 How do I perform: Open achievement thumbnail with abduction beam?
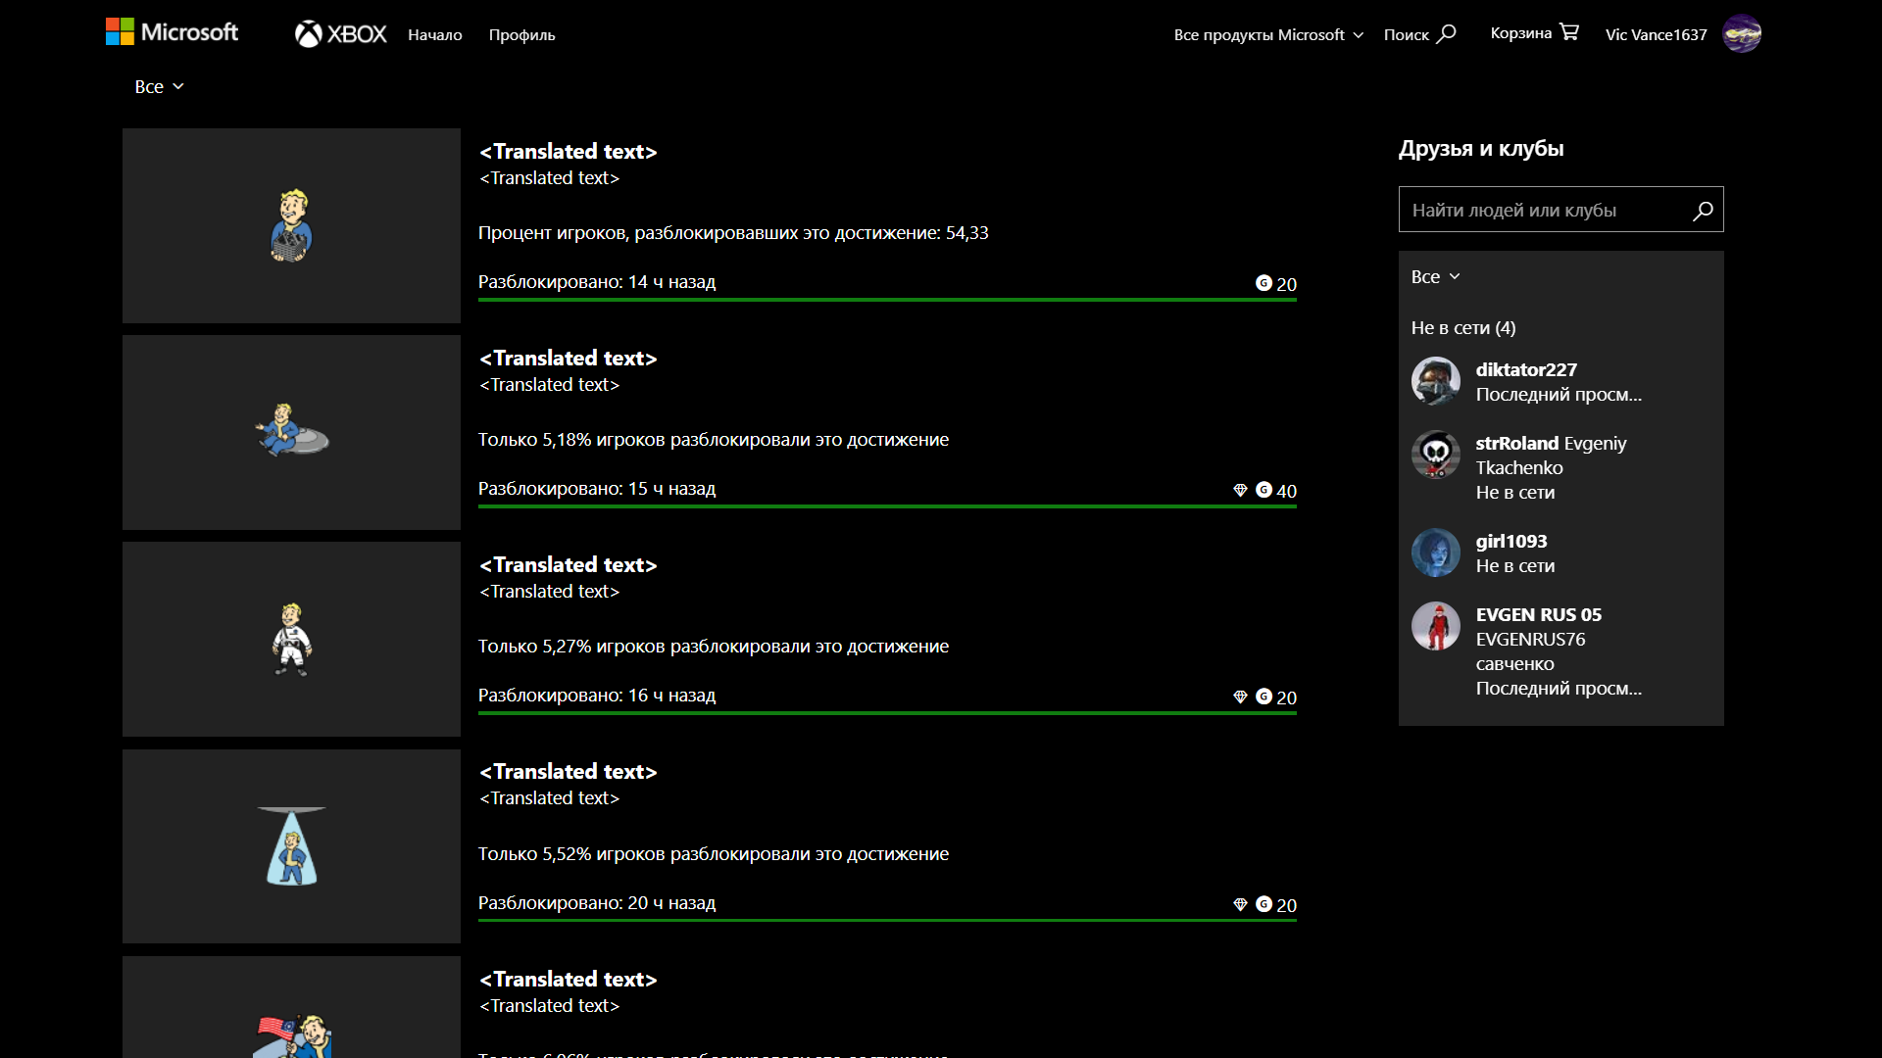click(291, 846)
